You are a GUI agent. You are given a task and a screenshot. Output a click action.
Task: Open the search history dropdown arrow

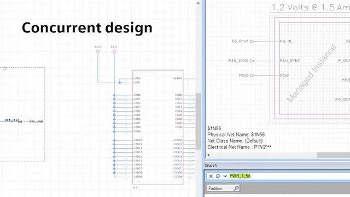pos(225,176)
